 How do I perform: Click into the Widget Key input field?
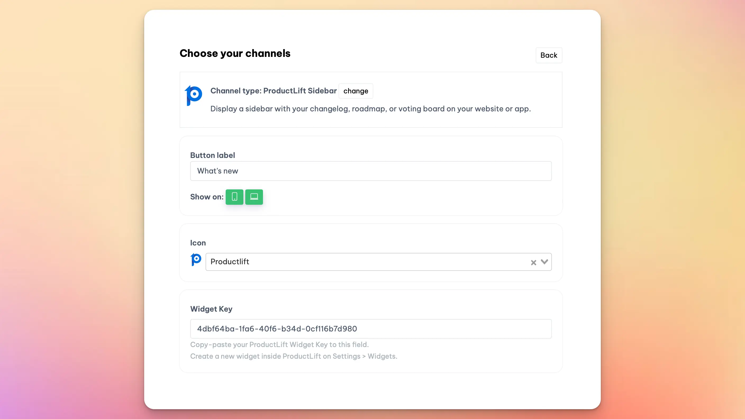pyautogui.click(x=371, y=329)
